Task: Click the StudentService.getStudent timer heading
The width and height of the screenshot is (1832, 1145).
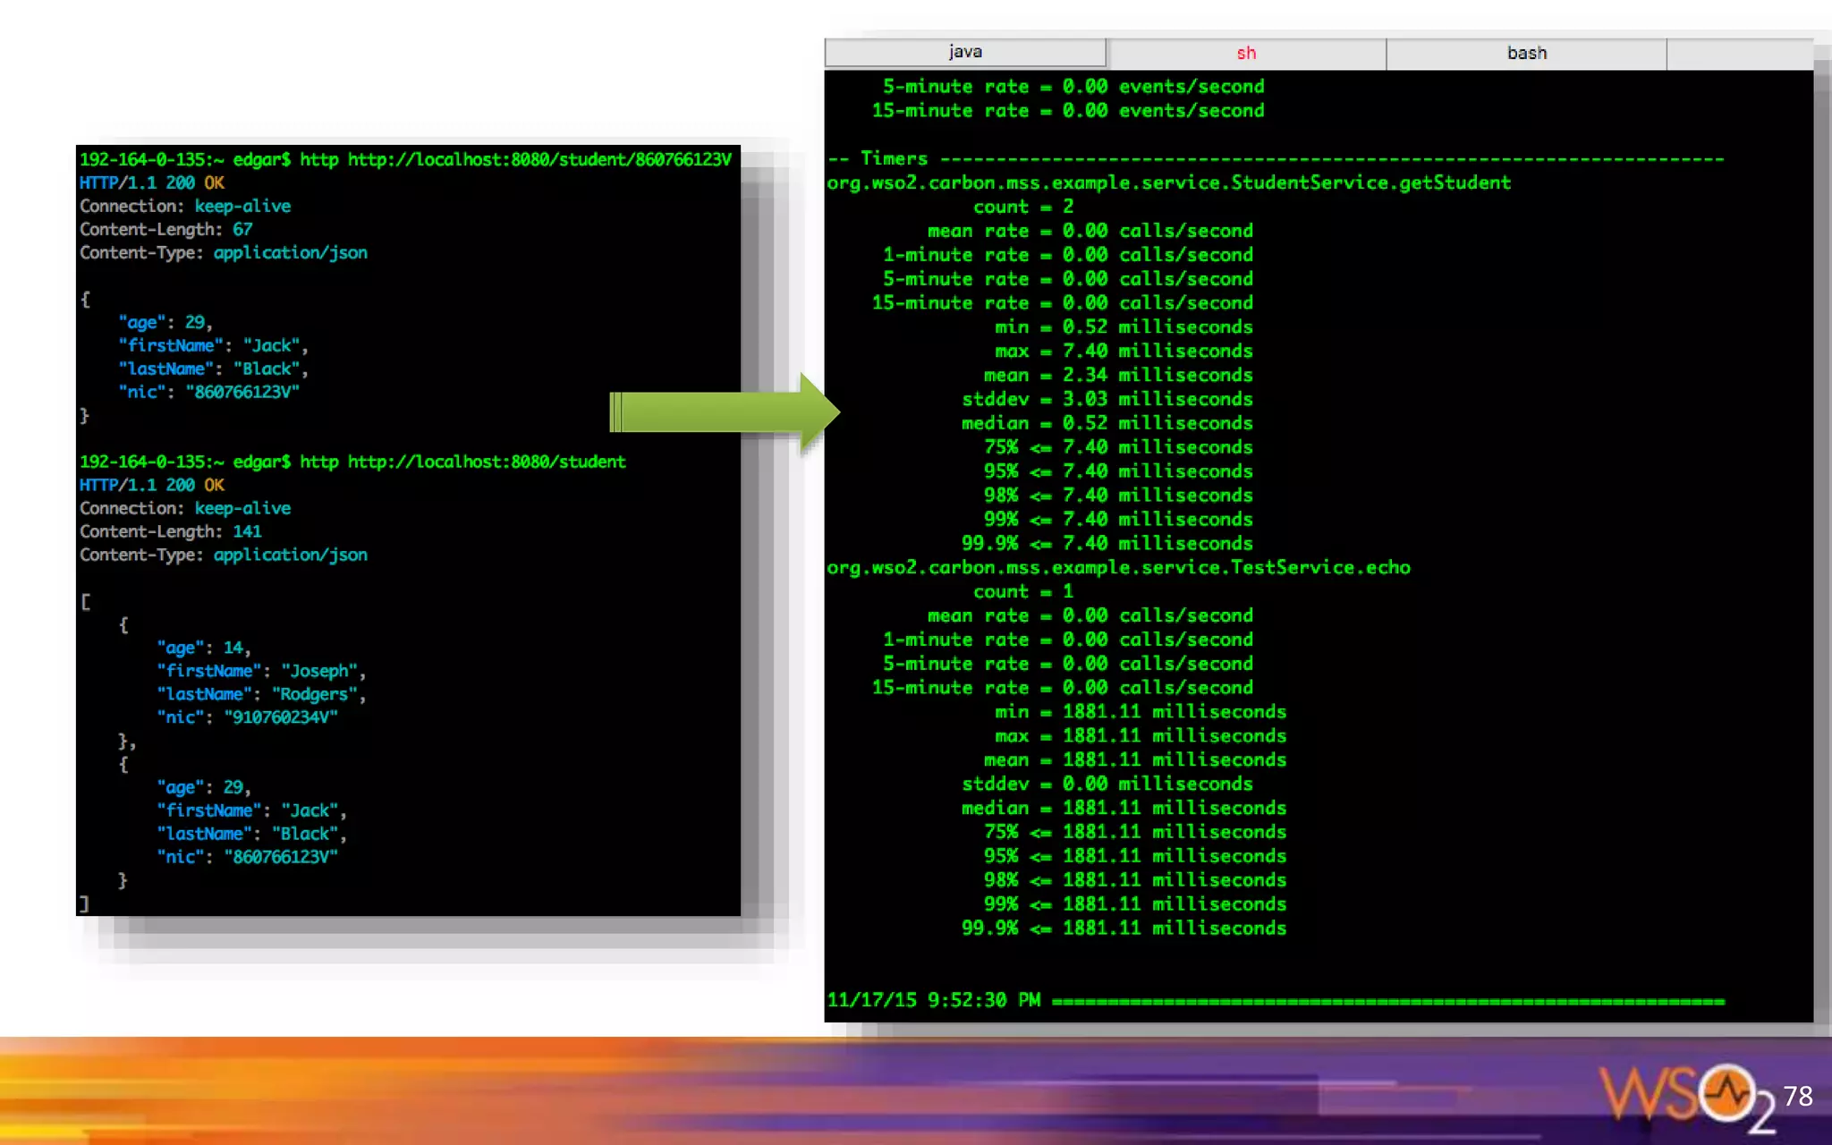Action: click(1167, 183)
